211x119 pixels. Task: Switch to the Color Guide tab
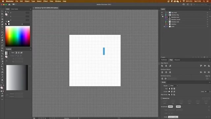click(15, 9)
